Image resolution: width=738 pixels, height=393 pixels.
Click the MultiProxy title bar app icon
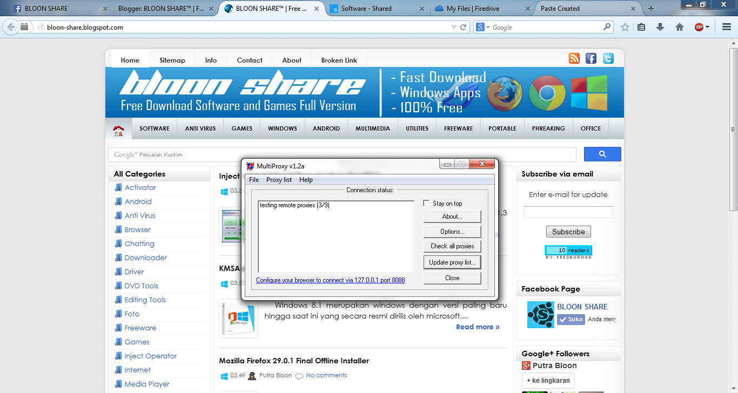pyautogui.click(x=250, y=166)
